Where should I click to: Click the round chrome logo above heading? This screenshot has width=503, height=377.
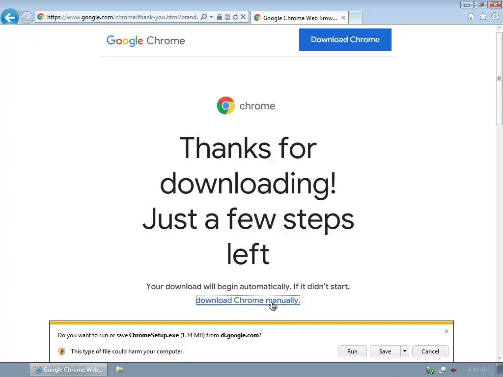click(226, 106)
